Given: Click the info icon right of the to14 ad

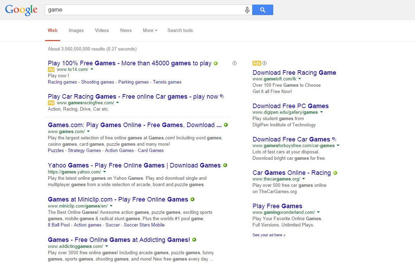Looking at the screenshot, I should tap(235, 63).
